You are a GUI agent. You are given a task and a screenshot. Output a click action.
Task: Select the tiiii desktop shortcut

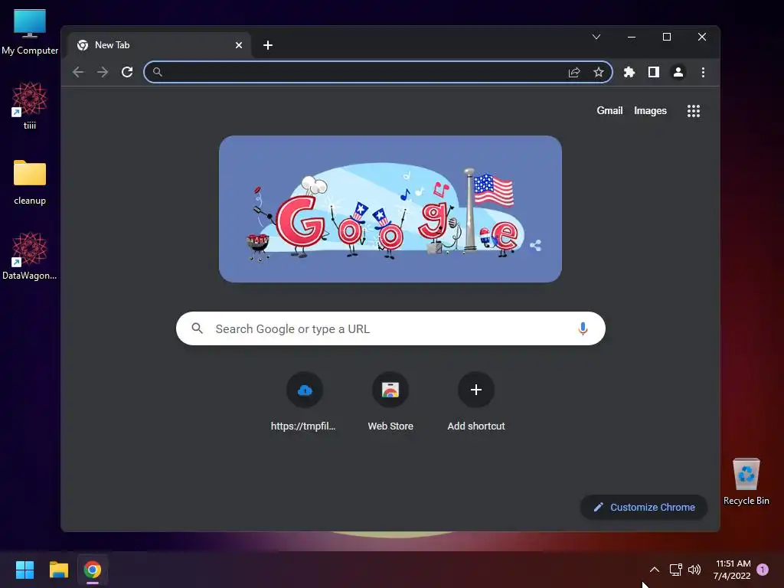(30, 106)
